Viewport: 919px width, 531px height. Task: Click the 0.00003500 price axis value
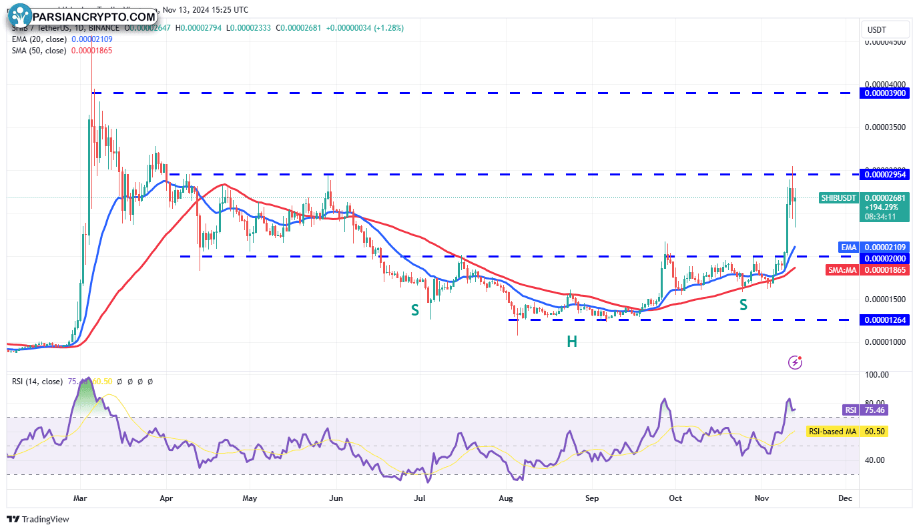(886, 127)
